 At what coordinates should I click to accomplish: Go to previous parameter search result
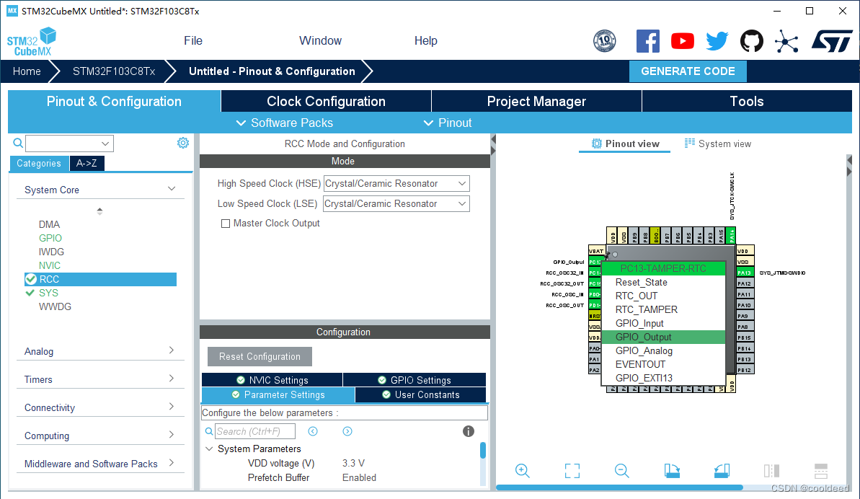[313, 431]
